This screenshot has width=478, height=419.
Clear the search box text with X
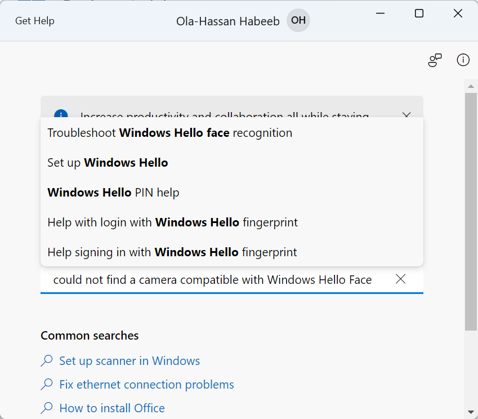[400, 279]
